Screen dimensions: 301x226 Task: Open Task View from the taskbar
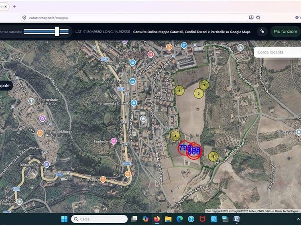134,219
